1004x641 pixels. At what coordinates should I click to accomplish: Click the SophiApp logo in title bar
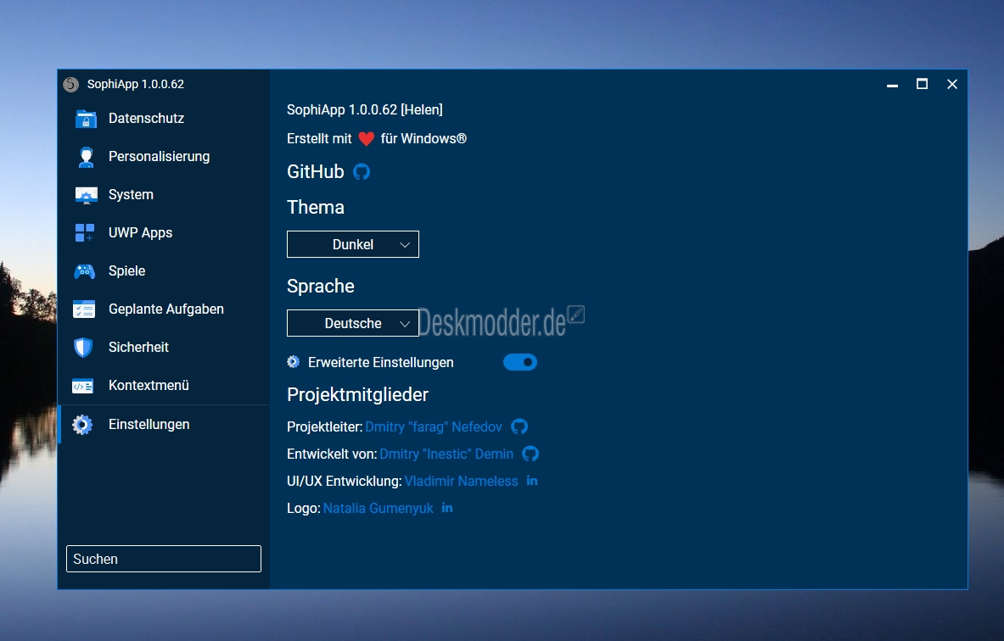tap(71, 85)
